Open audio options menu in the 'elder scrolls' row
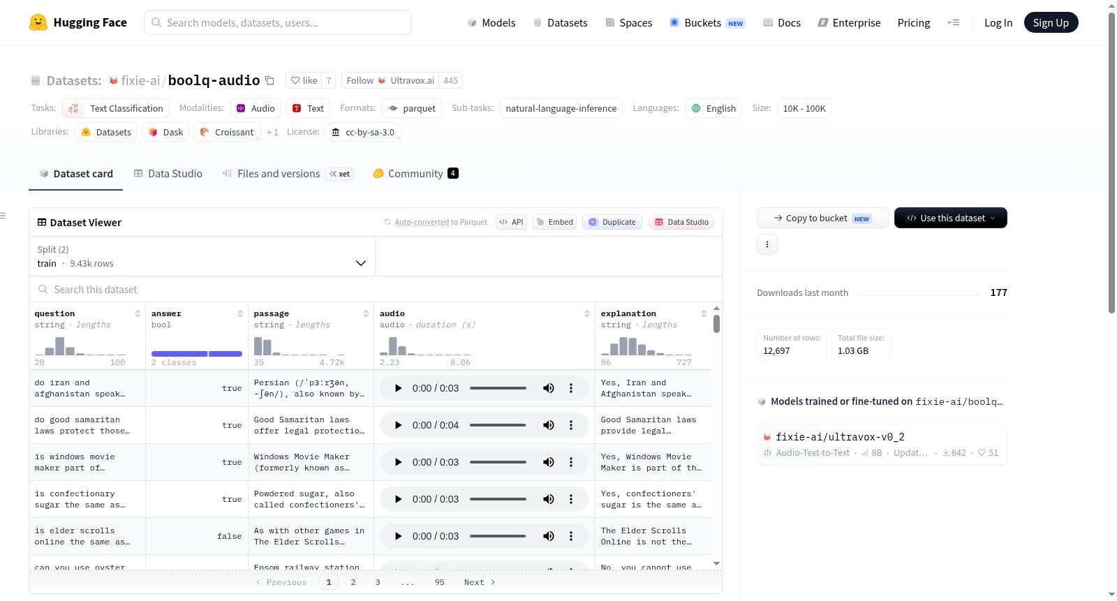1117x601 pixels. (x=571, y=536)
